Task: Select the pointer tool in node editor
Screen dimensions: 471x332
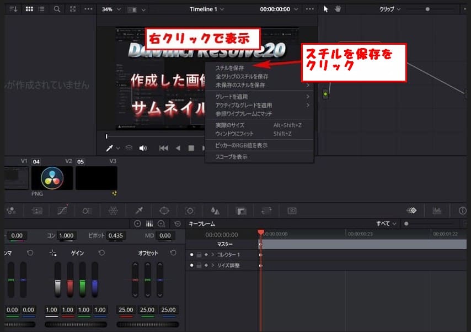Action: coord(326,9)
